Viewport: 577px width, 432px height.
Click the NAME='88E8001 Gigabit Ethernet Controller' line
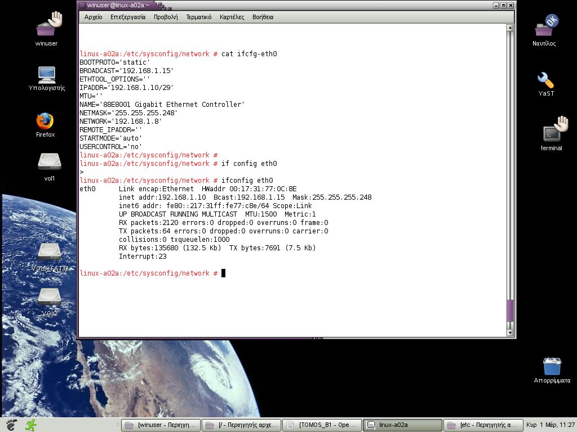(x=162, y=105)
